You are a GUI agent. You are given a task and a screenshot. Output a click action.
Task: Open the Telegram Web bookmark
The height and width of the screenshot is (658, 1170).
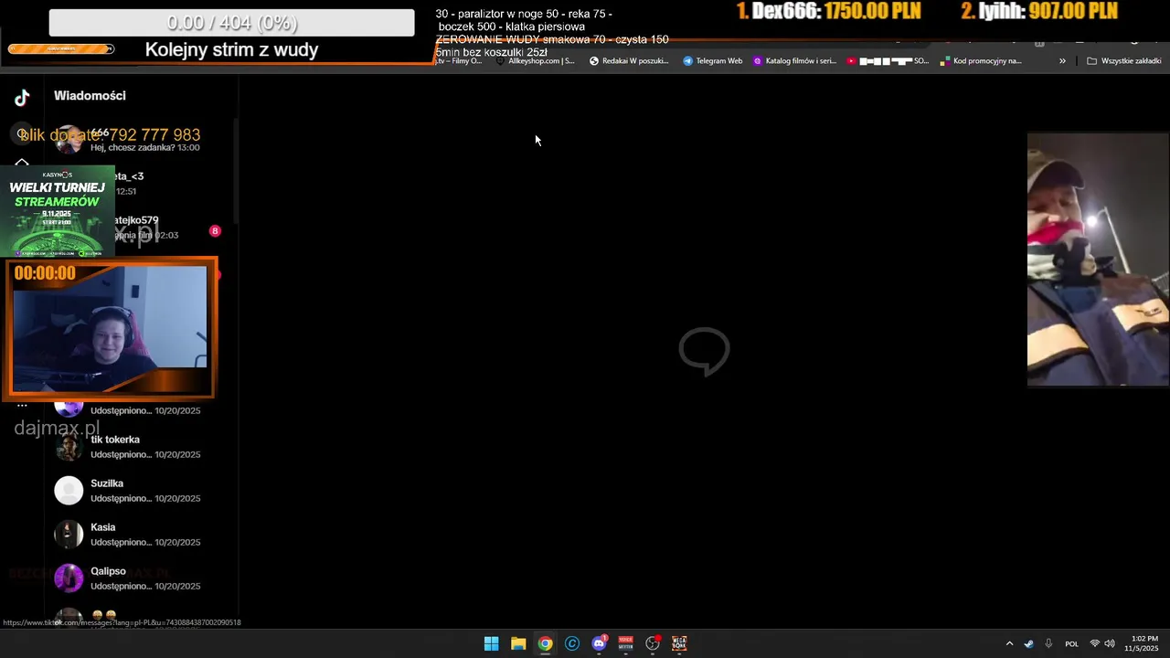pyautogui.click(x=712, y=61)
